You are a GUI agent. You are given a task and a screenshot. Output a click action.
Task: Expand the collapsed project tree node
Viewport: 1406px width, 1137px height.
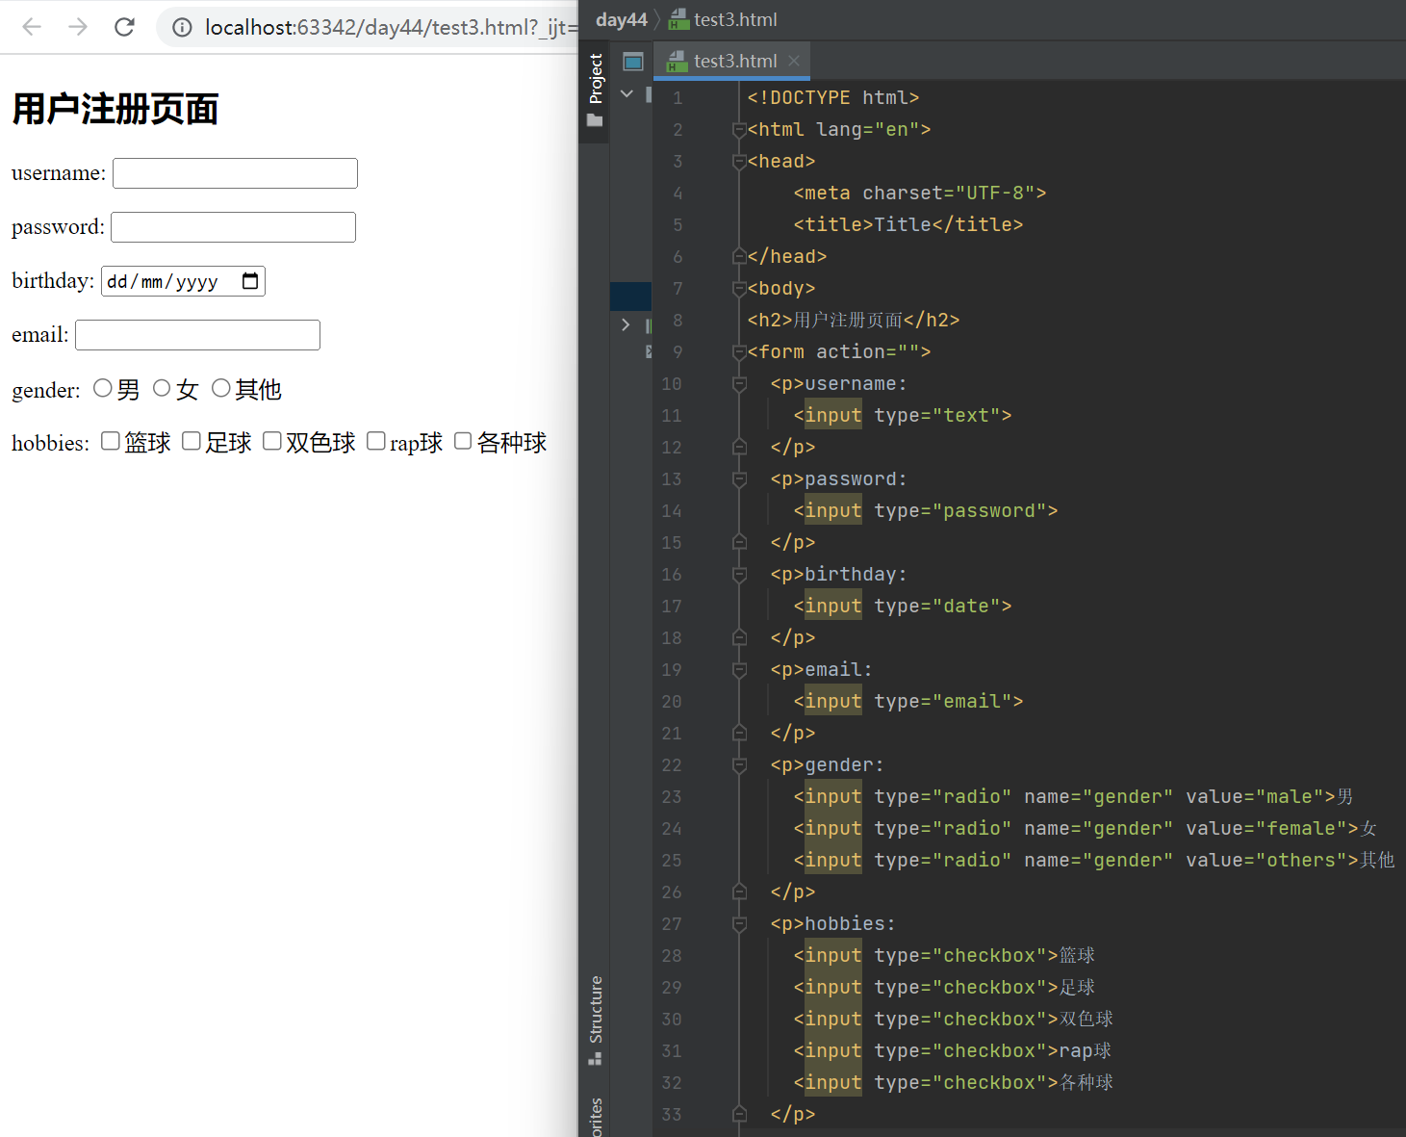[626, 324]
